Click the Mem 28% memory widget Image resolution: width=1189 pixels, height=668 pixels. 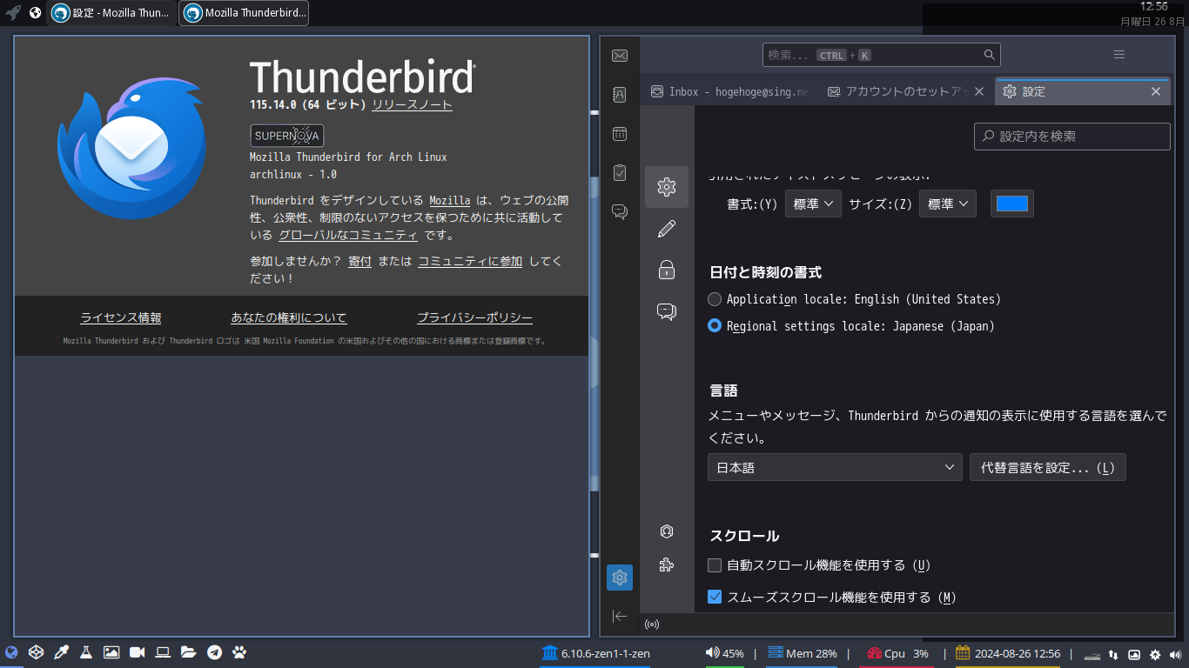tap(803, 654)
